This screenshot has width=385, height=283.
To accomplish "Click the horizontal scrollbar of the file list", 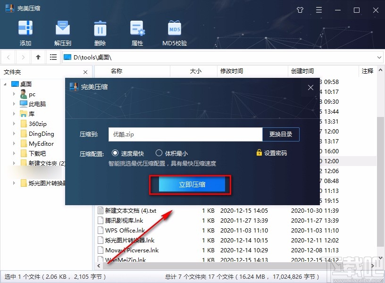I will 235,266.
